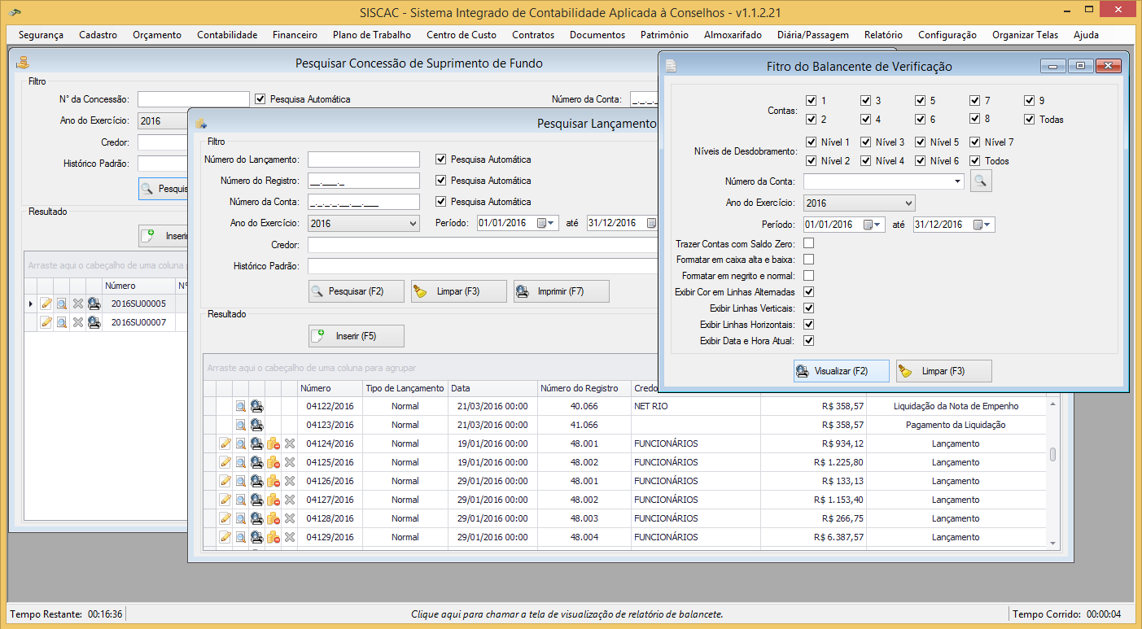Open the Patrimônio menu
Screen dimensions: 1142x629
coord(664,35)
